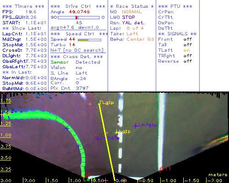Click the yellow steering direction line
Image resolution: width=229 pixels, height=183 pixels.
[x=107, y=142]
